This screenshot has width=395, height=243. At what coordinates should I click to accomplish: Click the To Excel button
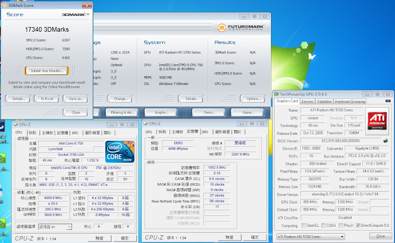[47, 99]
